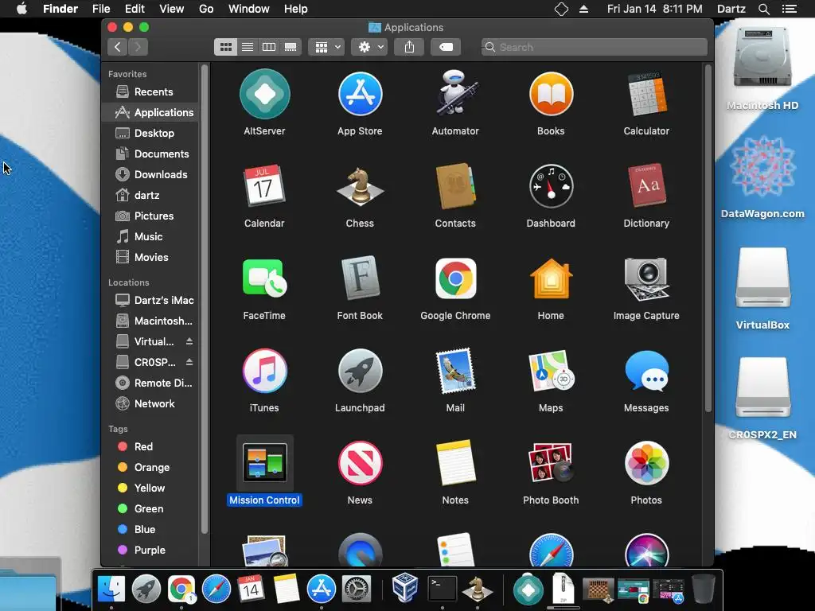Open the AltServer application icon
The image size is (815, 611).
(264, 94)
